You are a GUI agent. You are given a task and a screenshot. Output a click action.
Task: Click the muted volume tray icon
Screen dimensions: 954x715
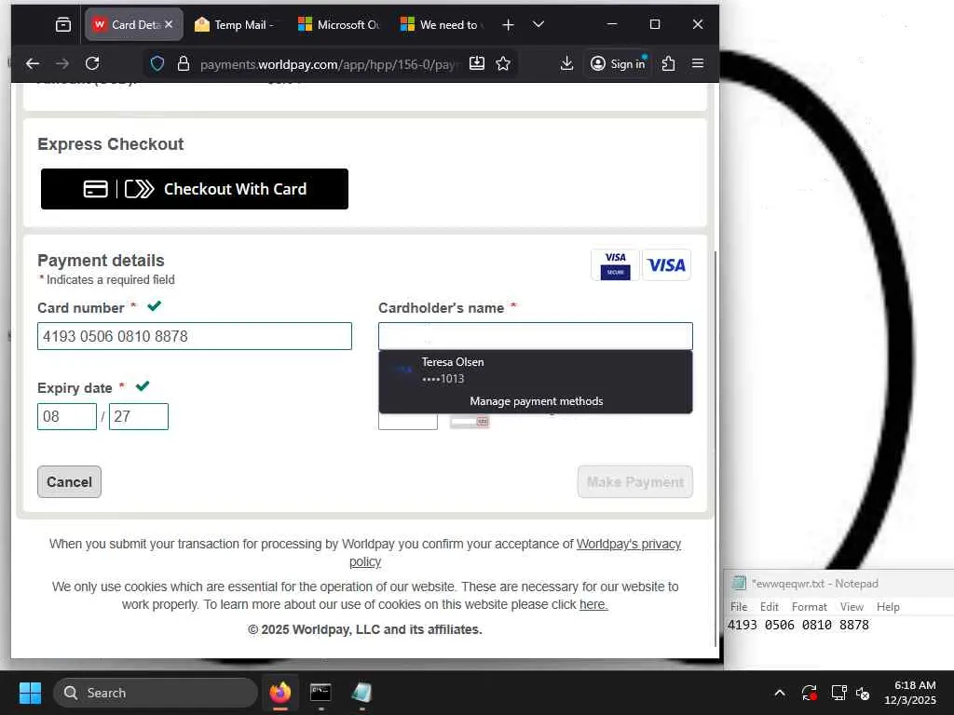tap(863, 693)
